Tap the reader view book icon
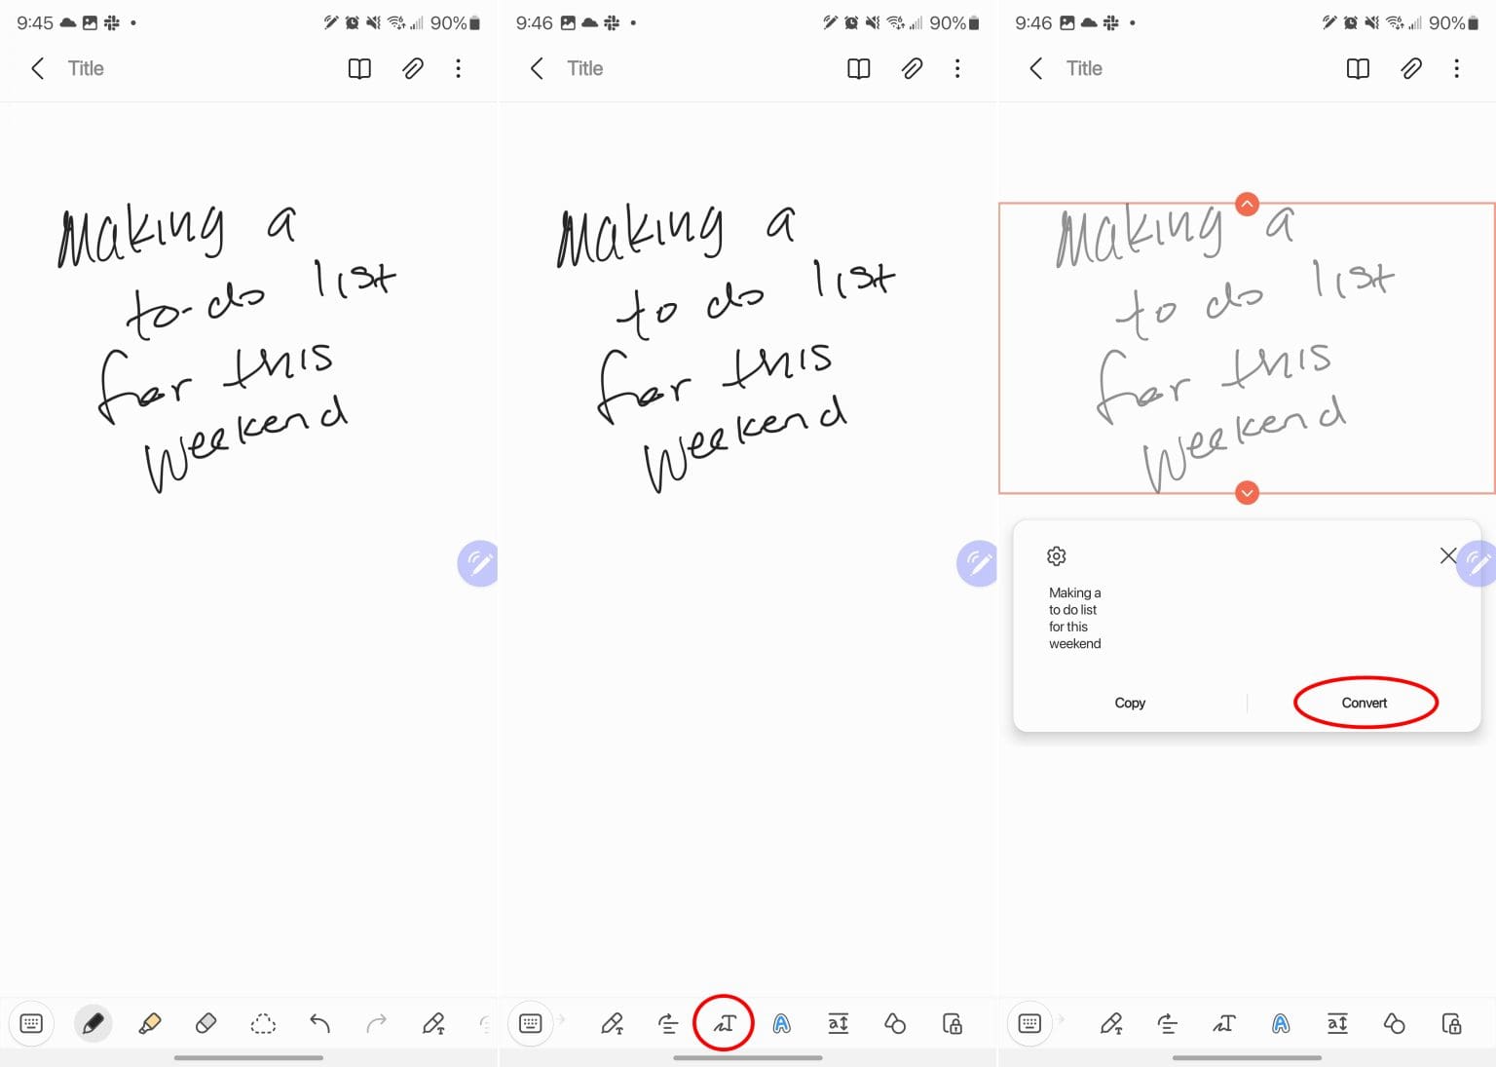The height and width of the screenshot is (1067, 1496). pos(358,68)
